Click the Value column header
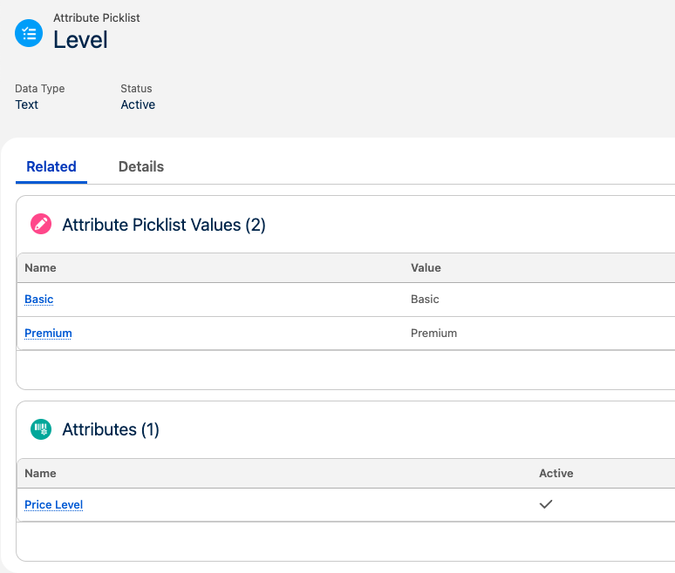 (x=426, y=268)
